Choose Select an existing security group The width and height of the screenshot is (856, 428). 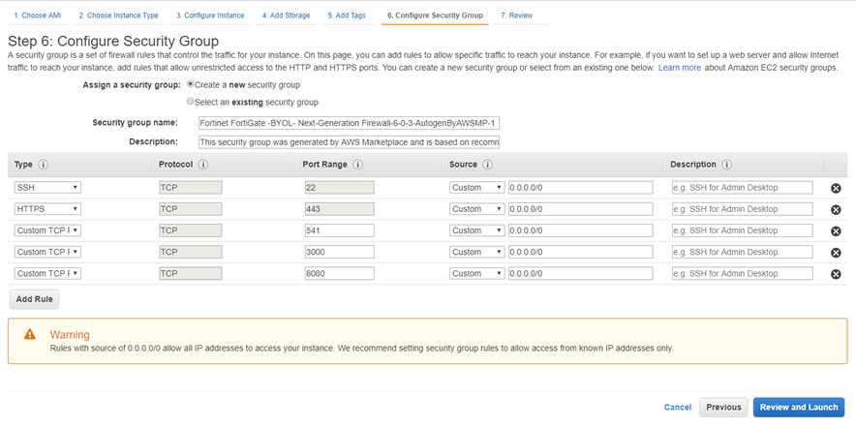[191, 101]
